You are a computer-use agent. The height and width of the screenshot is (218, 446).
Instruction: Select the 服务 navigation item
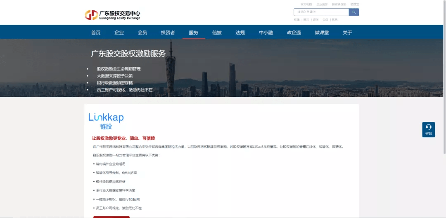coord(193,33)
